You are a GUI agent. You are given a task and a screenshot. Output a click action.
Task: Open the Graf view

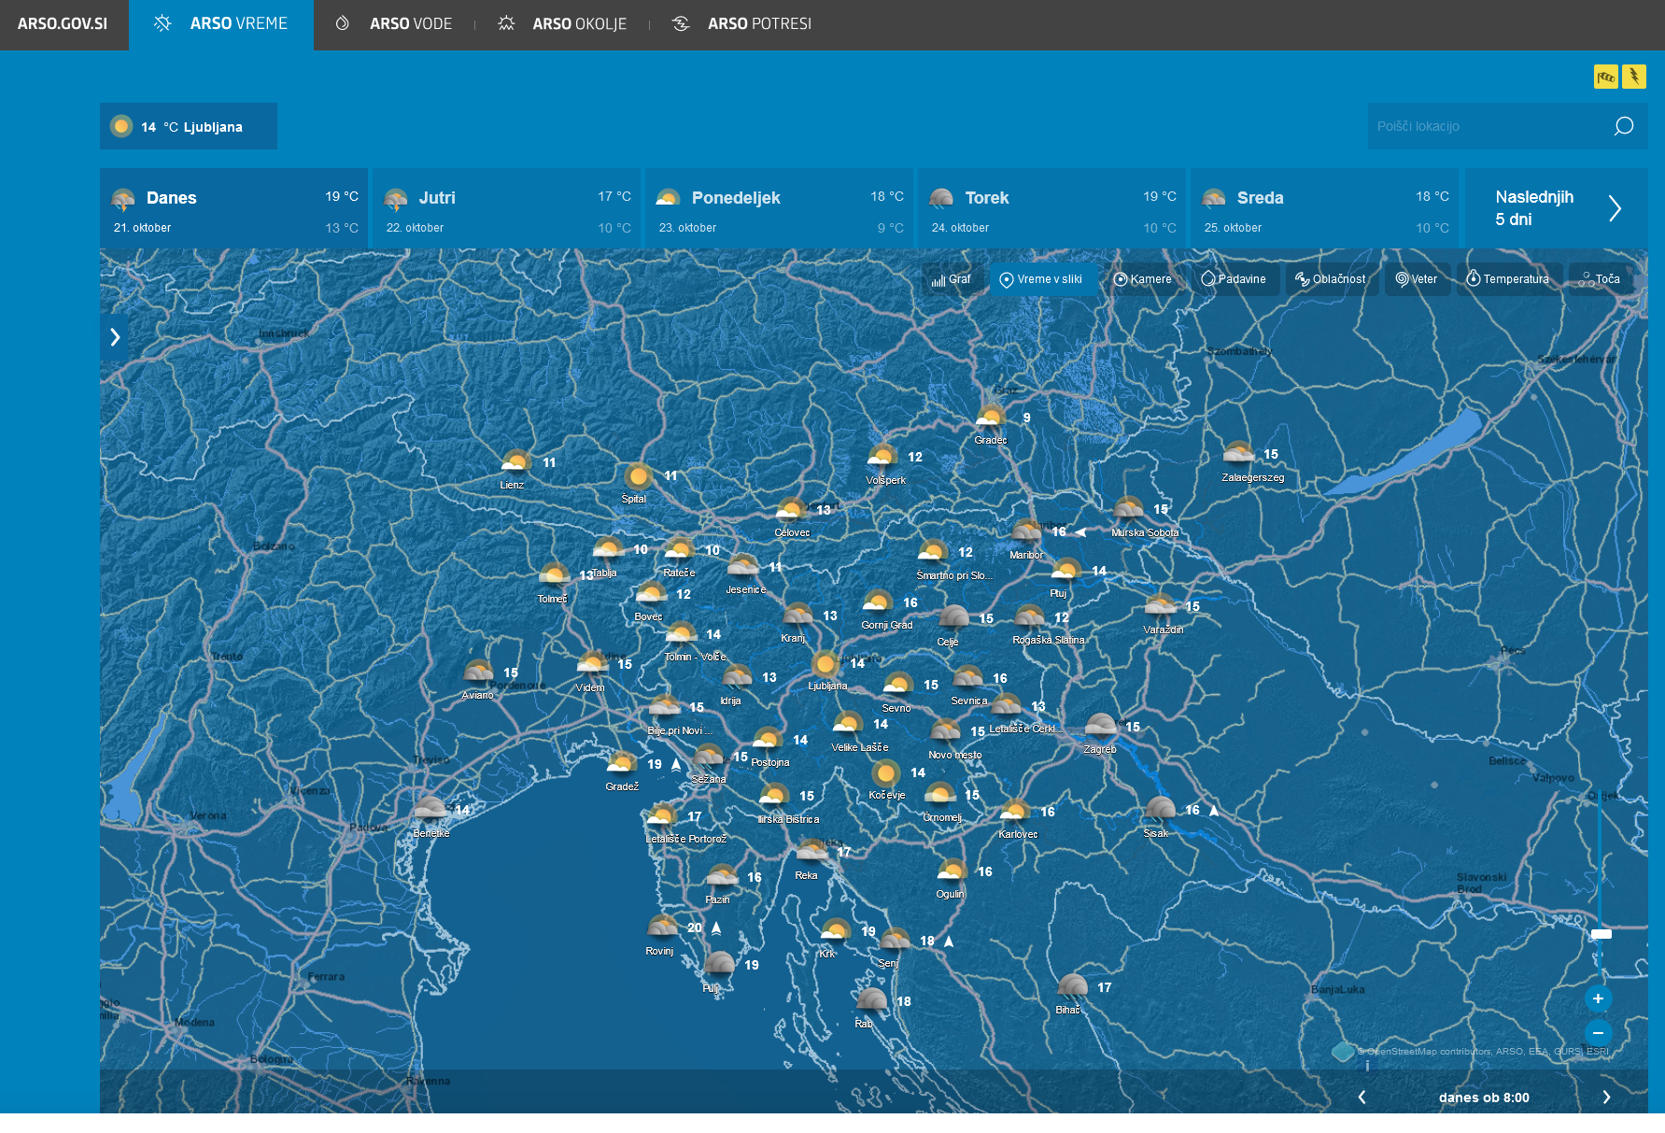(953, 279)
